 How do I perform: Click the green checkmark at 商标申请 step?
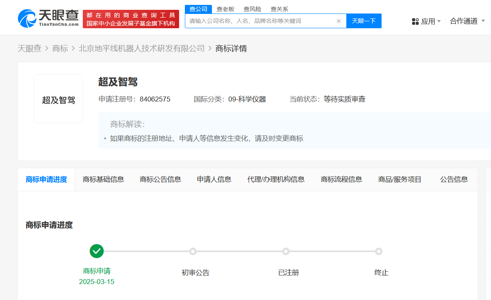[97, 251]
